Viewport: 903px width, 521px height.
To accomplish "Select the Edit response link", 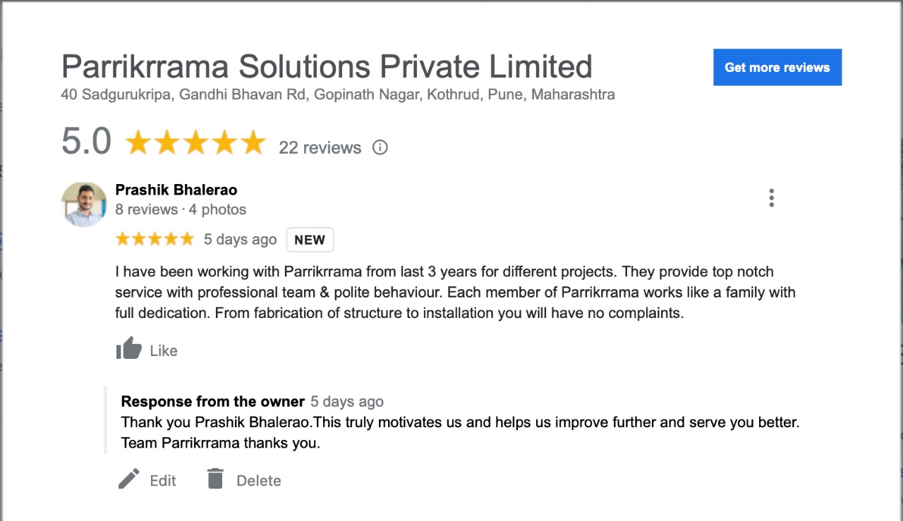I will tap(163, 481).
